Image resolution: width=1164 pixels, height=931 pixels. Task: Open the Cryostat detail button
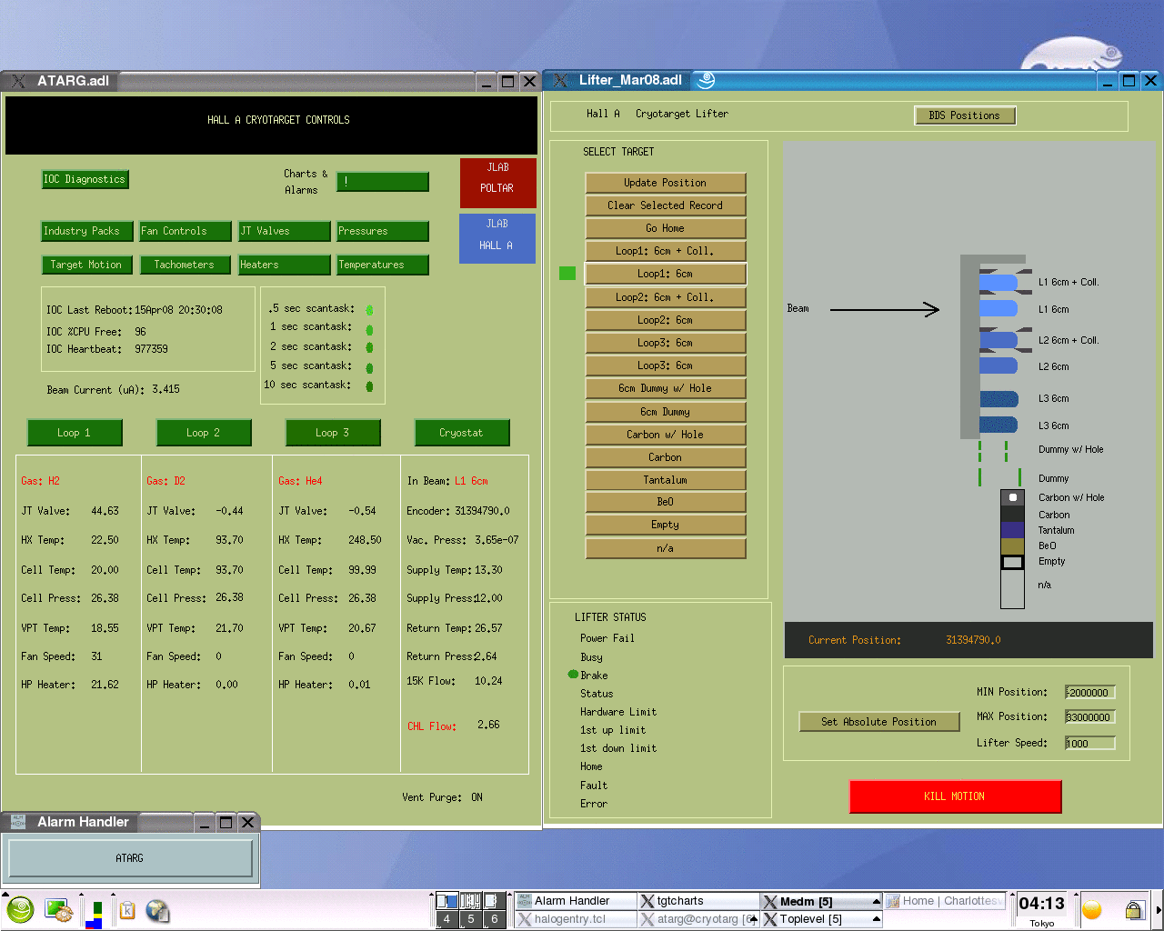462,433
